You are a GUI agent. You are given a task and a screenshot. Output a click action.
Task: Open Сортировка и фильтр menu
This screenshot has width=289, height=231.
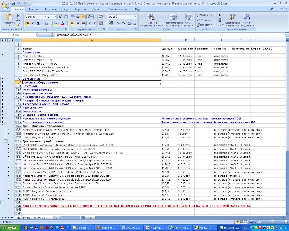232,20
